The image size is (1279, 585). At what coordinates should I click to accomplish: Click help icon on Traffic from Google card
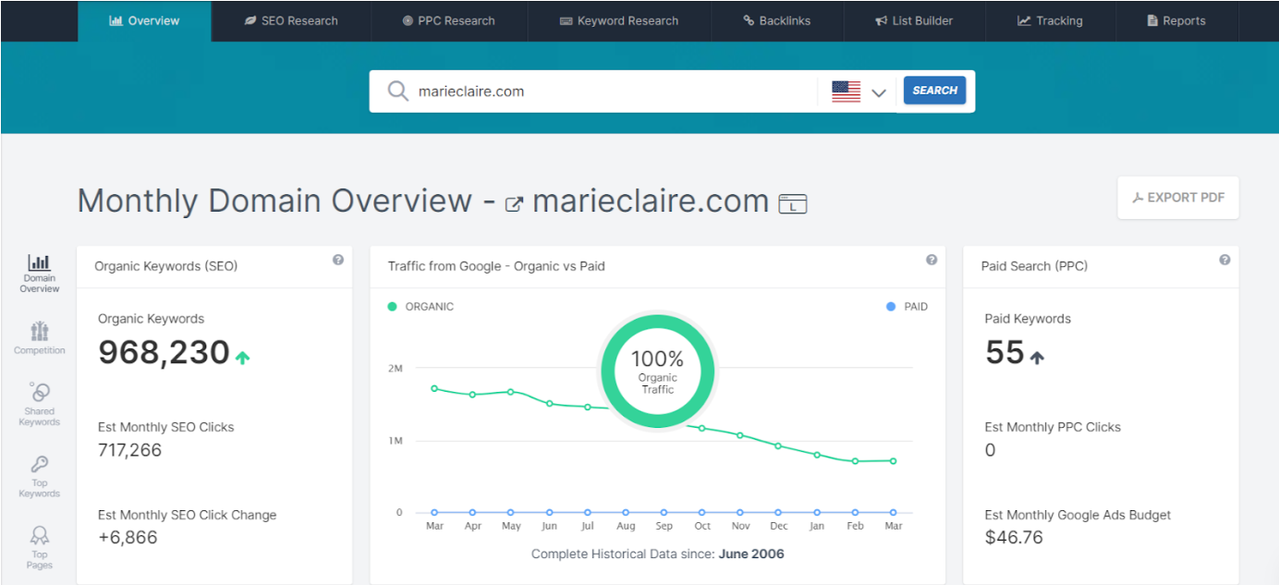(932, 260)
